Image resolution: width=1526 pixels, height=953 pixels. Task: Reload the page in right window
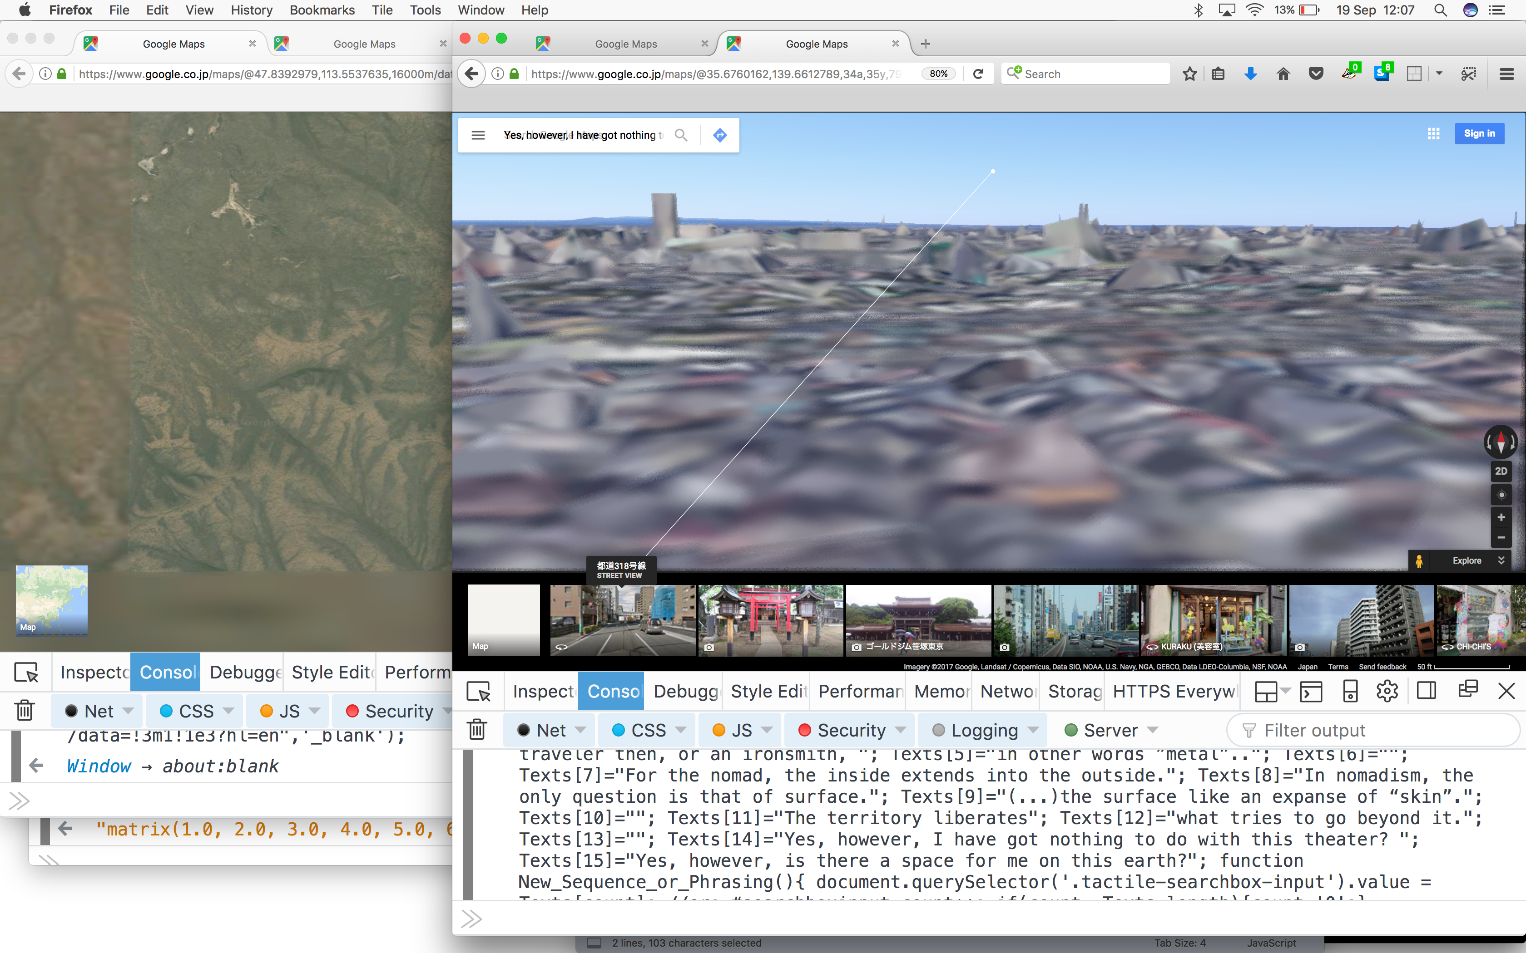tap(978, 74)
